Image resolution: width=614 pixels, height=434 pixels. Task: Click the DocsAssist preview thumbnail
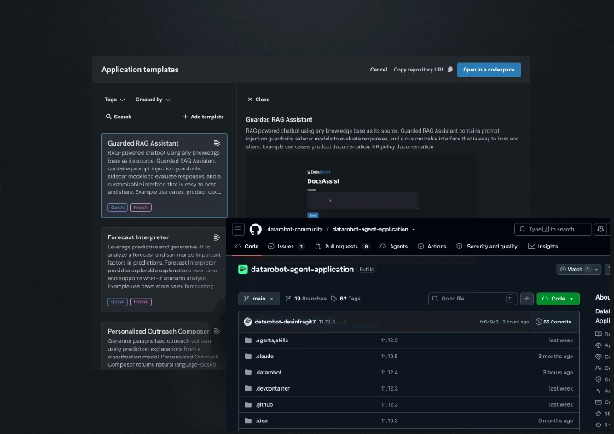(x=362, y=186)
